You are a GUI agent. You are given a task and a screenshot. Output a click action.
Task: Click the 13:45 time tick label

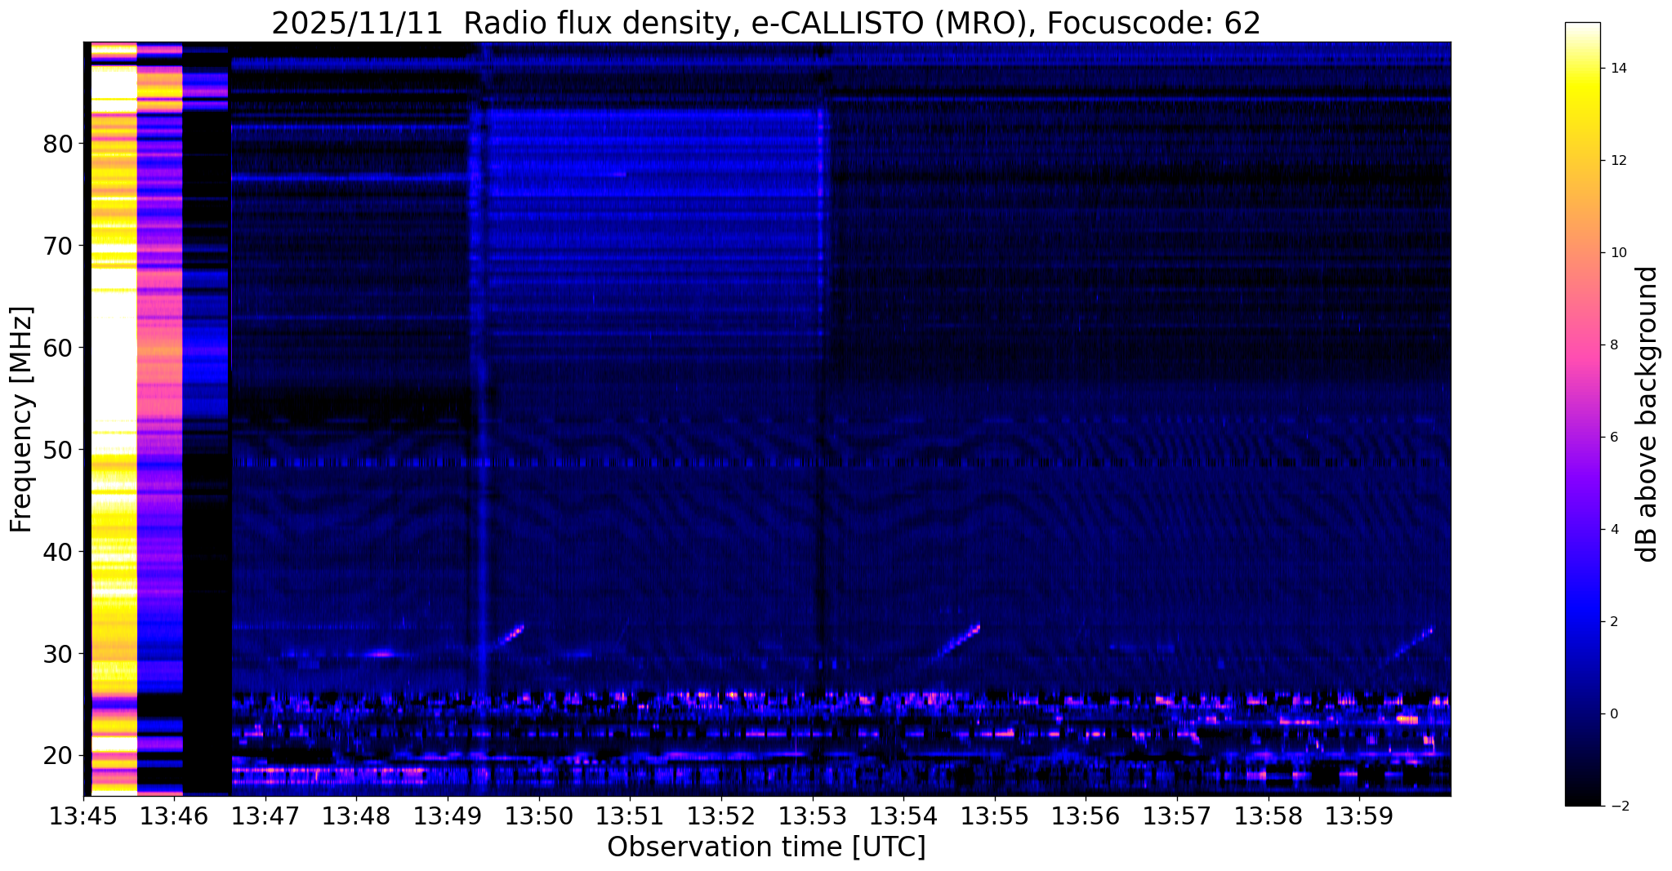point(83,815)
